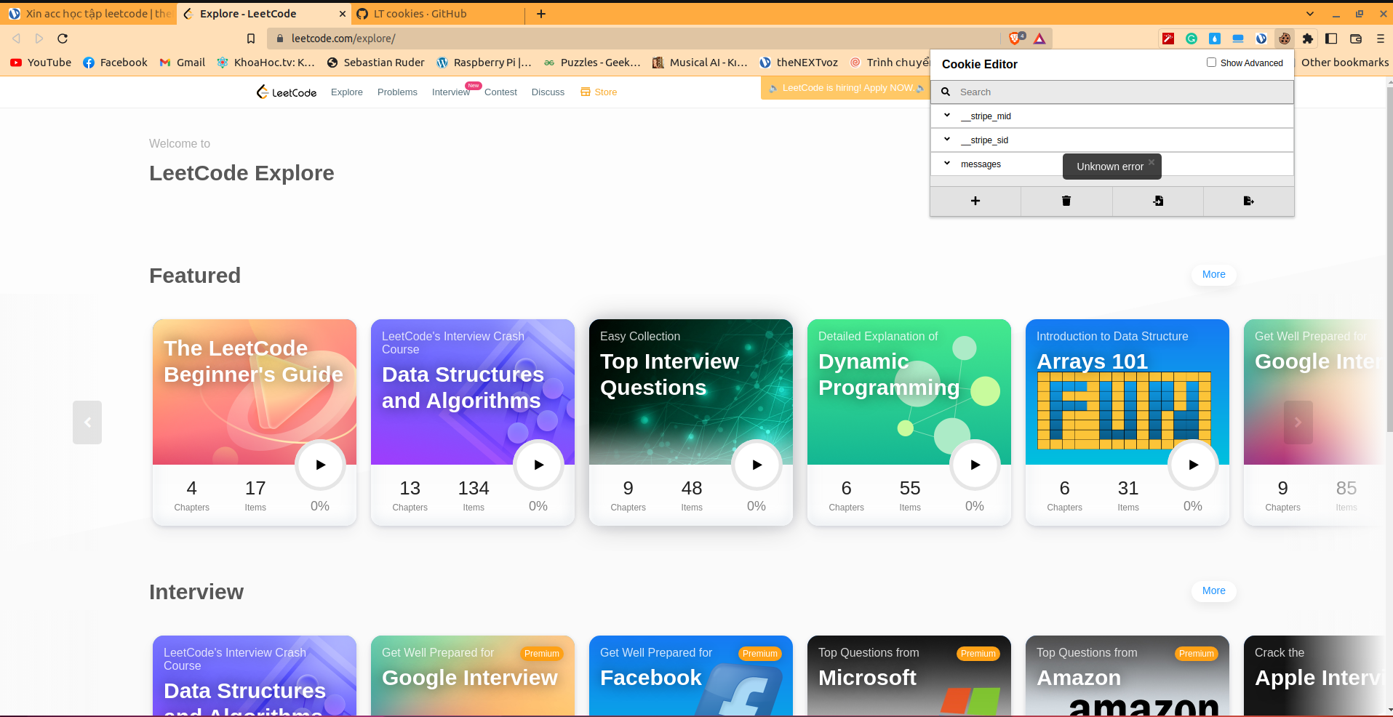Open the tab search dropdown arrow
1393x717 pixels.
pos(1310,14)
